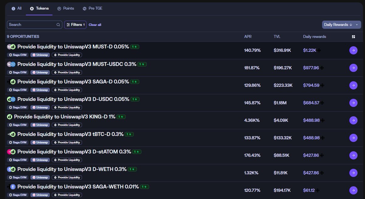Click Saga EVM tag on KING-D row
The height and width of the screenshot is (199, 365).
18,125
